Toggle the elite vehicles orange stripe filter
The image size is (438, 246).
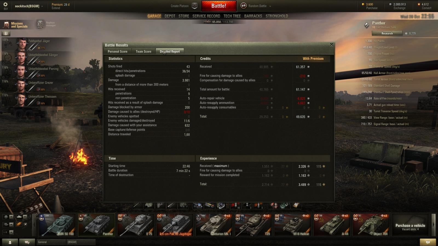click(19, 224)
